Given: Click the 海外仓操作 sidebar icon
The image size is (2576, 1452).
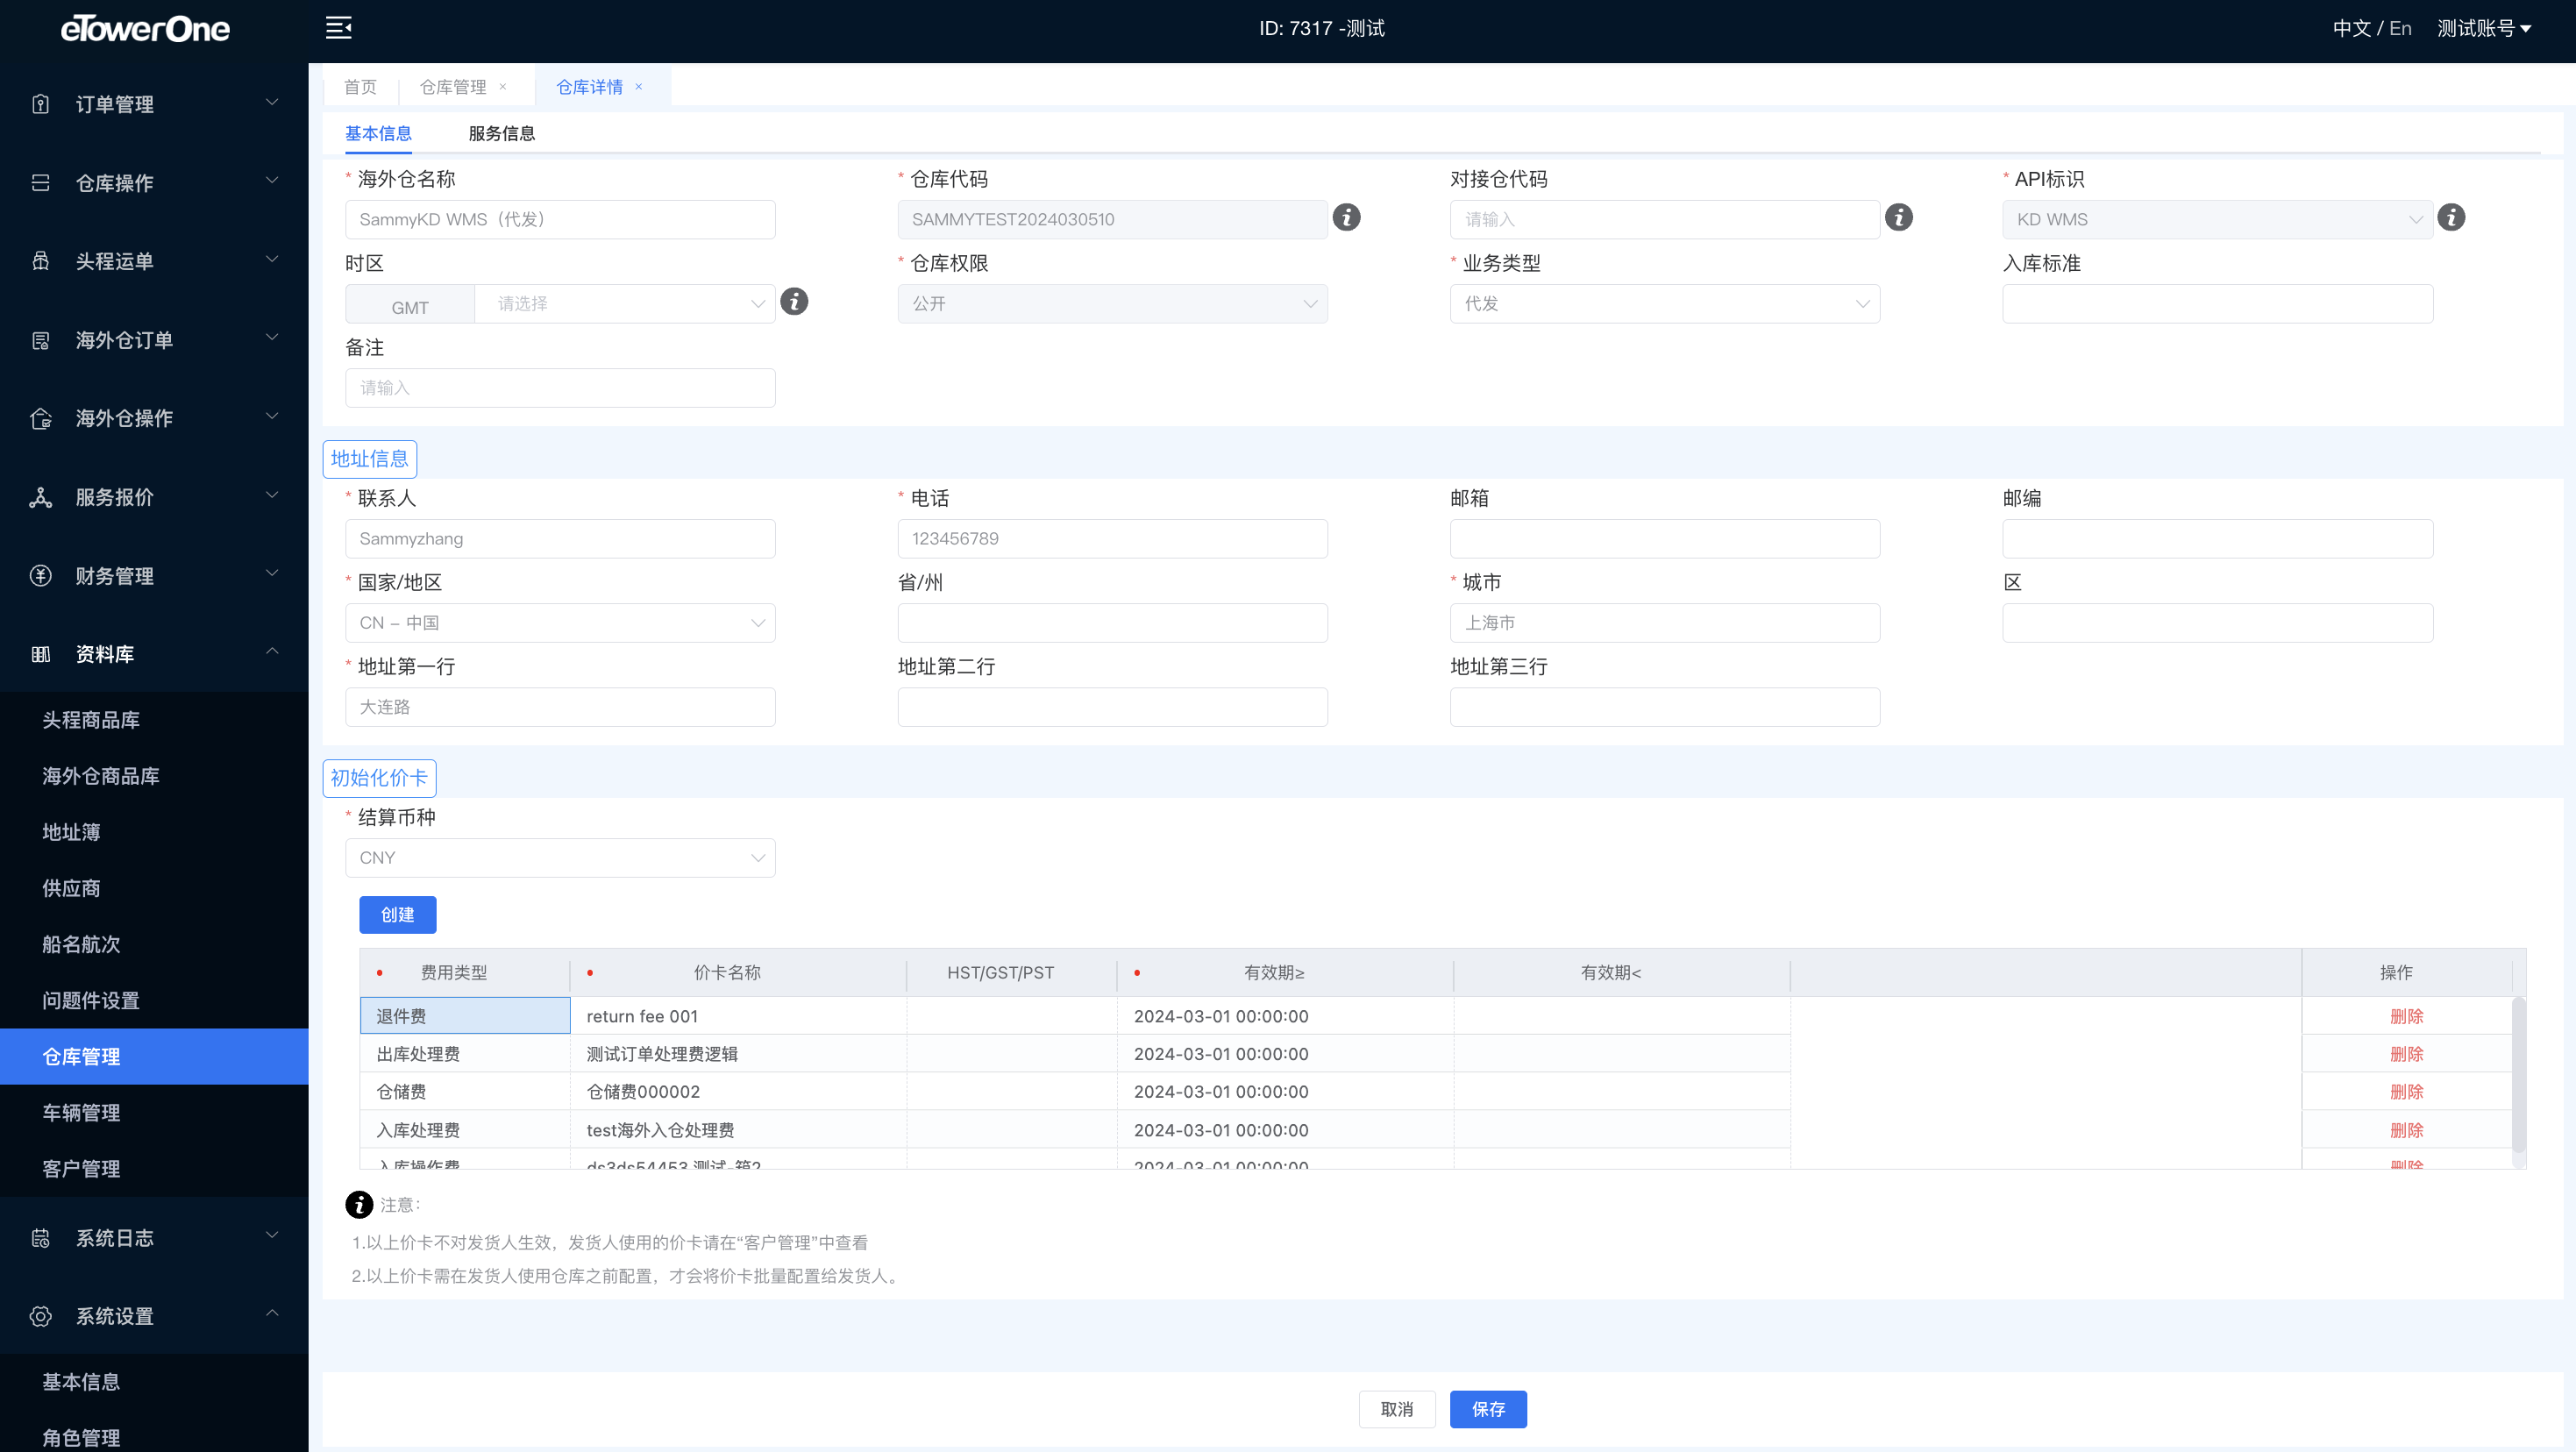Looking at the screenshot, I should click(x=41, y=418).
